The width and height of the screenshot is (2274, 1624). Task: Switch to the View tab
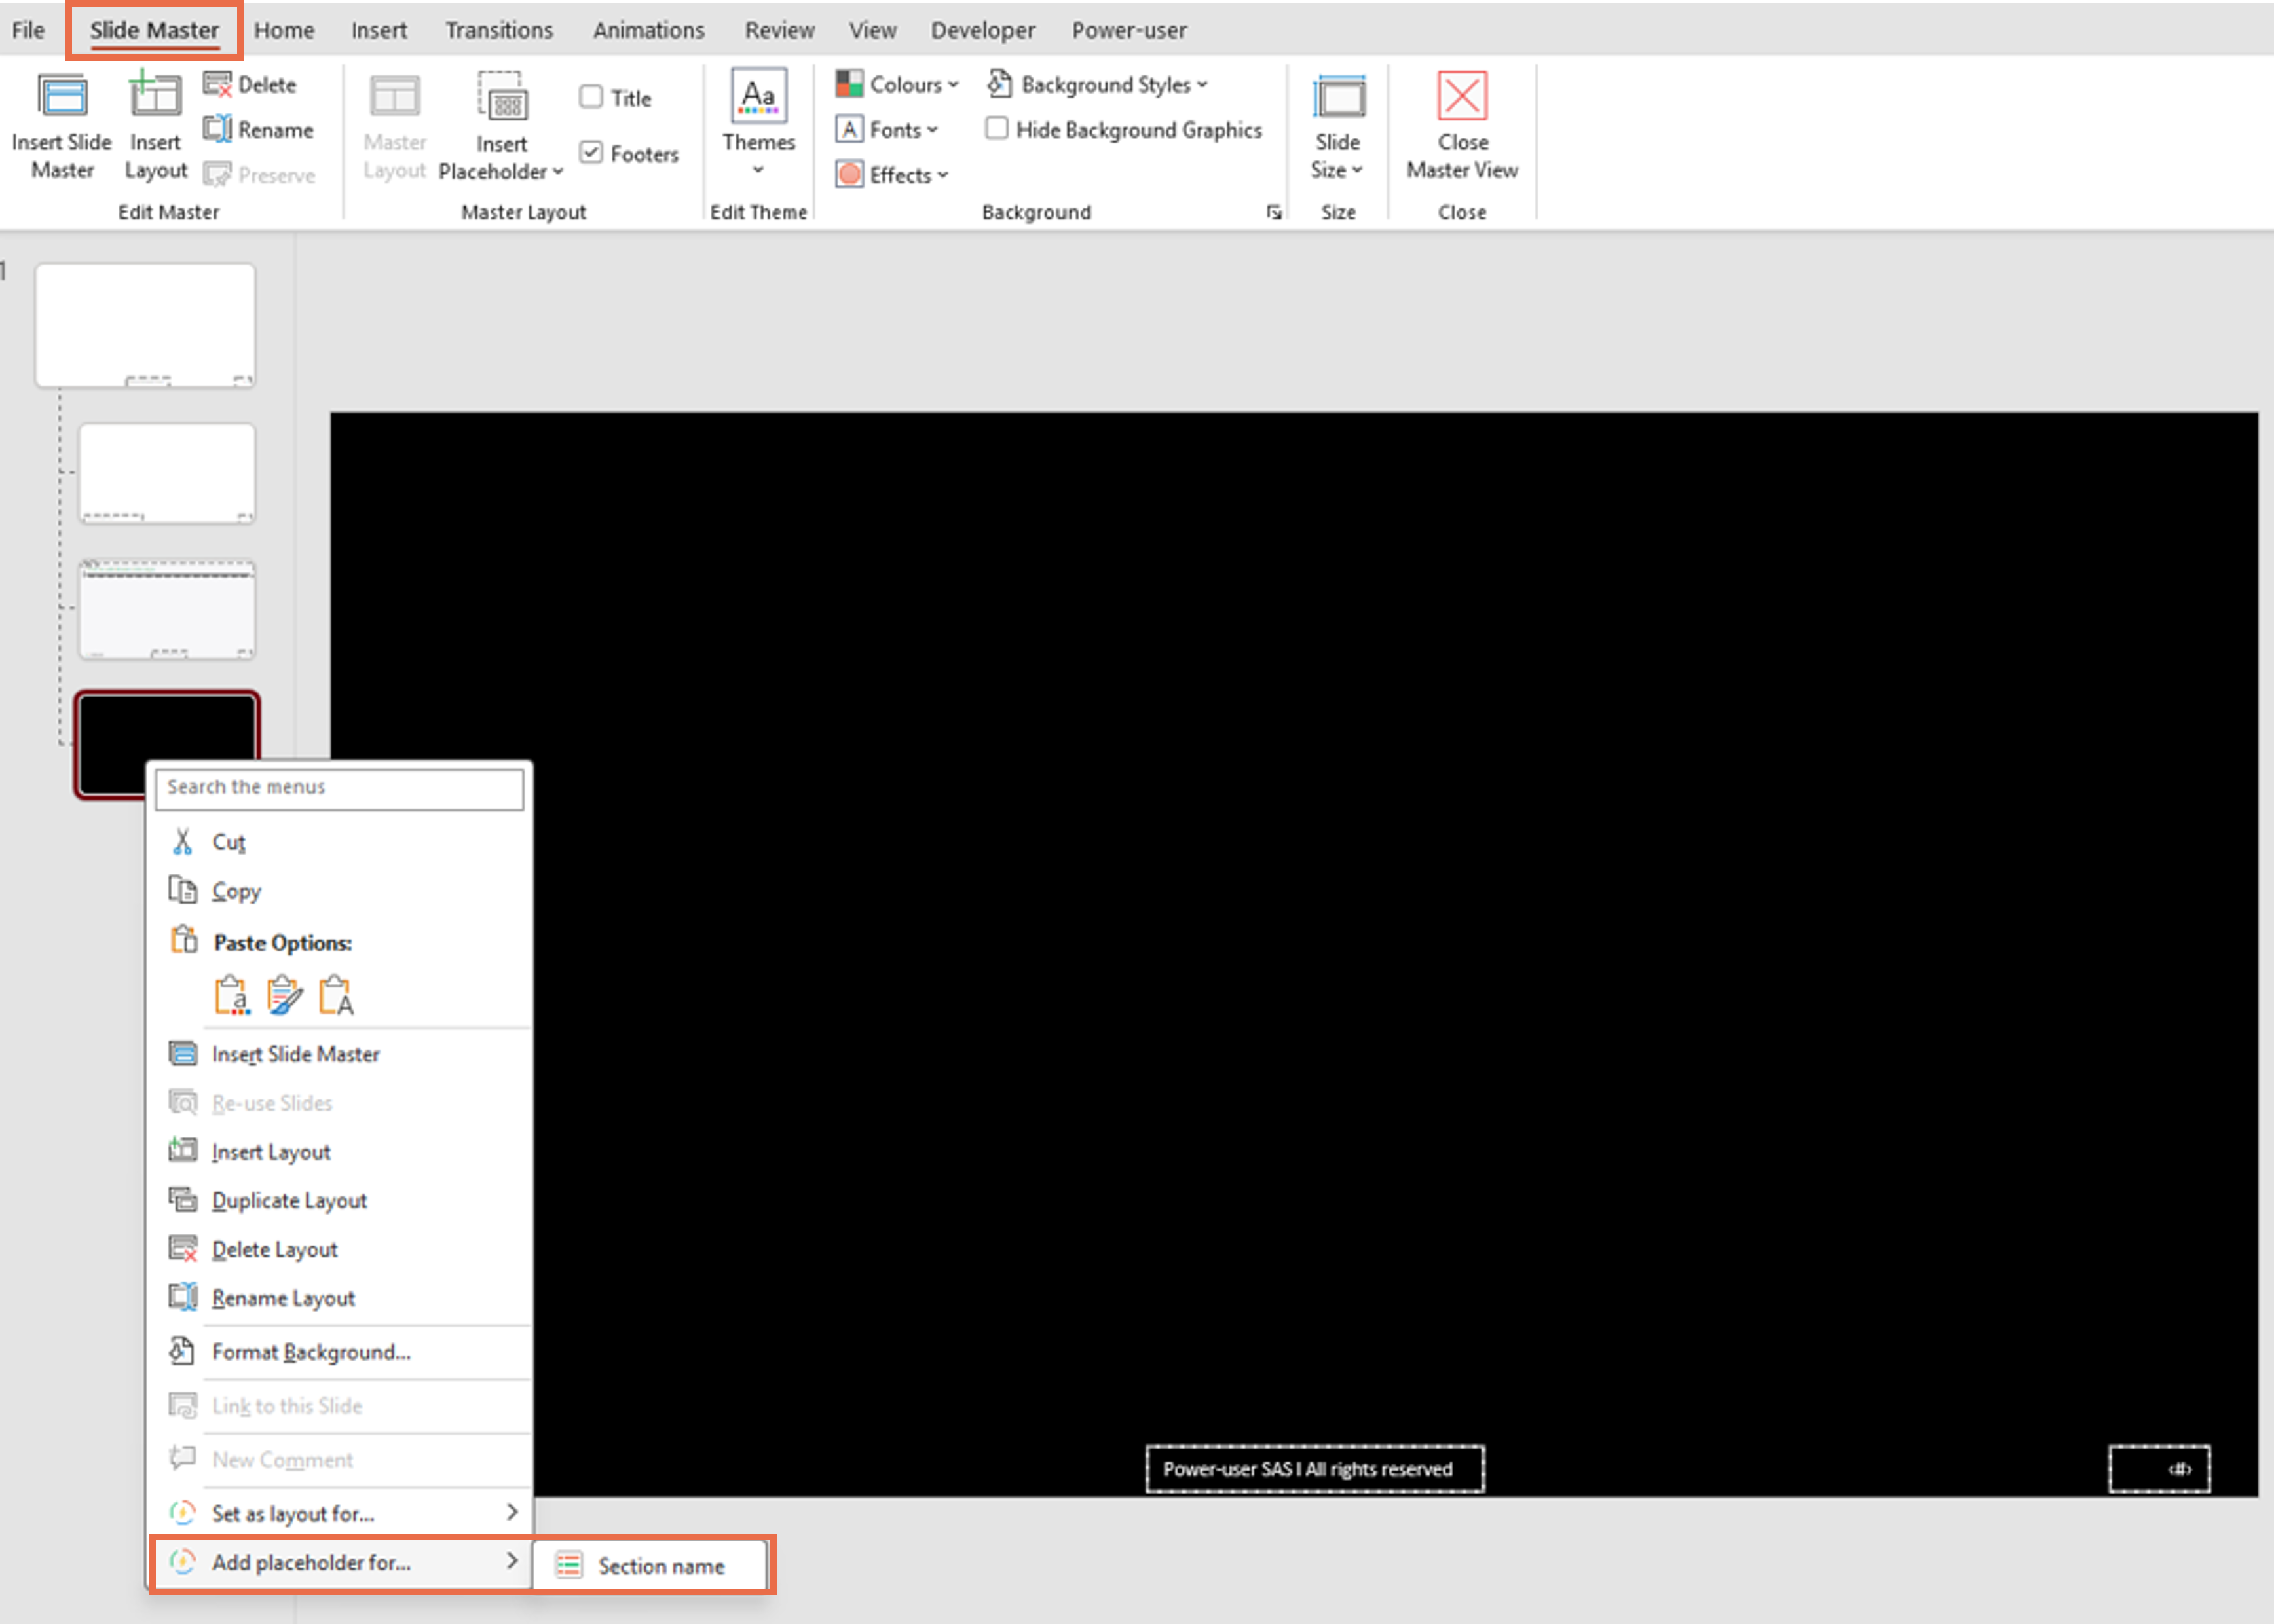(x=872, y=30)
